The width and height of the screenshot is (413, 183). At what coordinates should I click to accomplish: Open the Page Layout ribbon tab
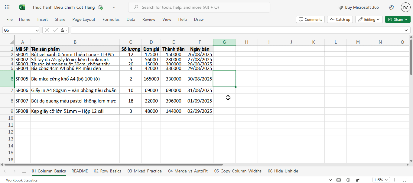[84, 19]
